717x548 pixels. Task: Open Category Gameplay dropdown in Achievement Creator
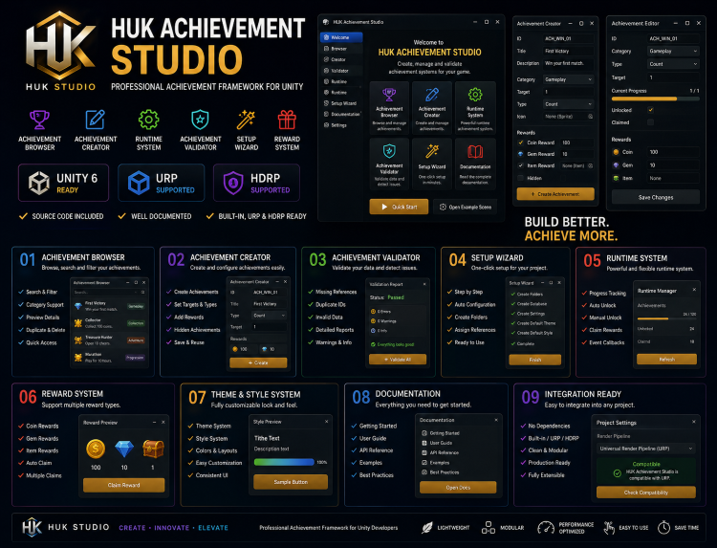point(569,79)
